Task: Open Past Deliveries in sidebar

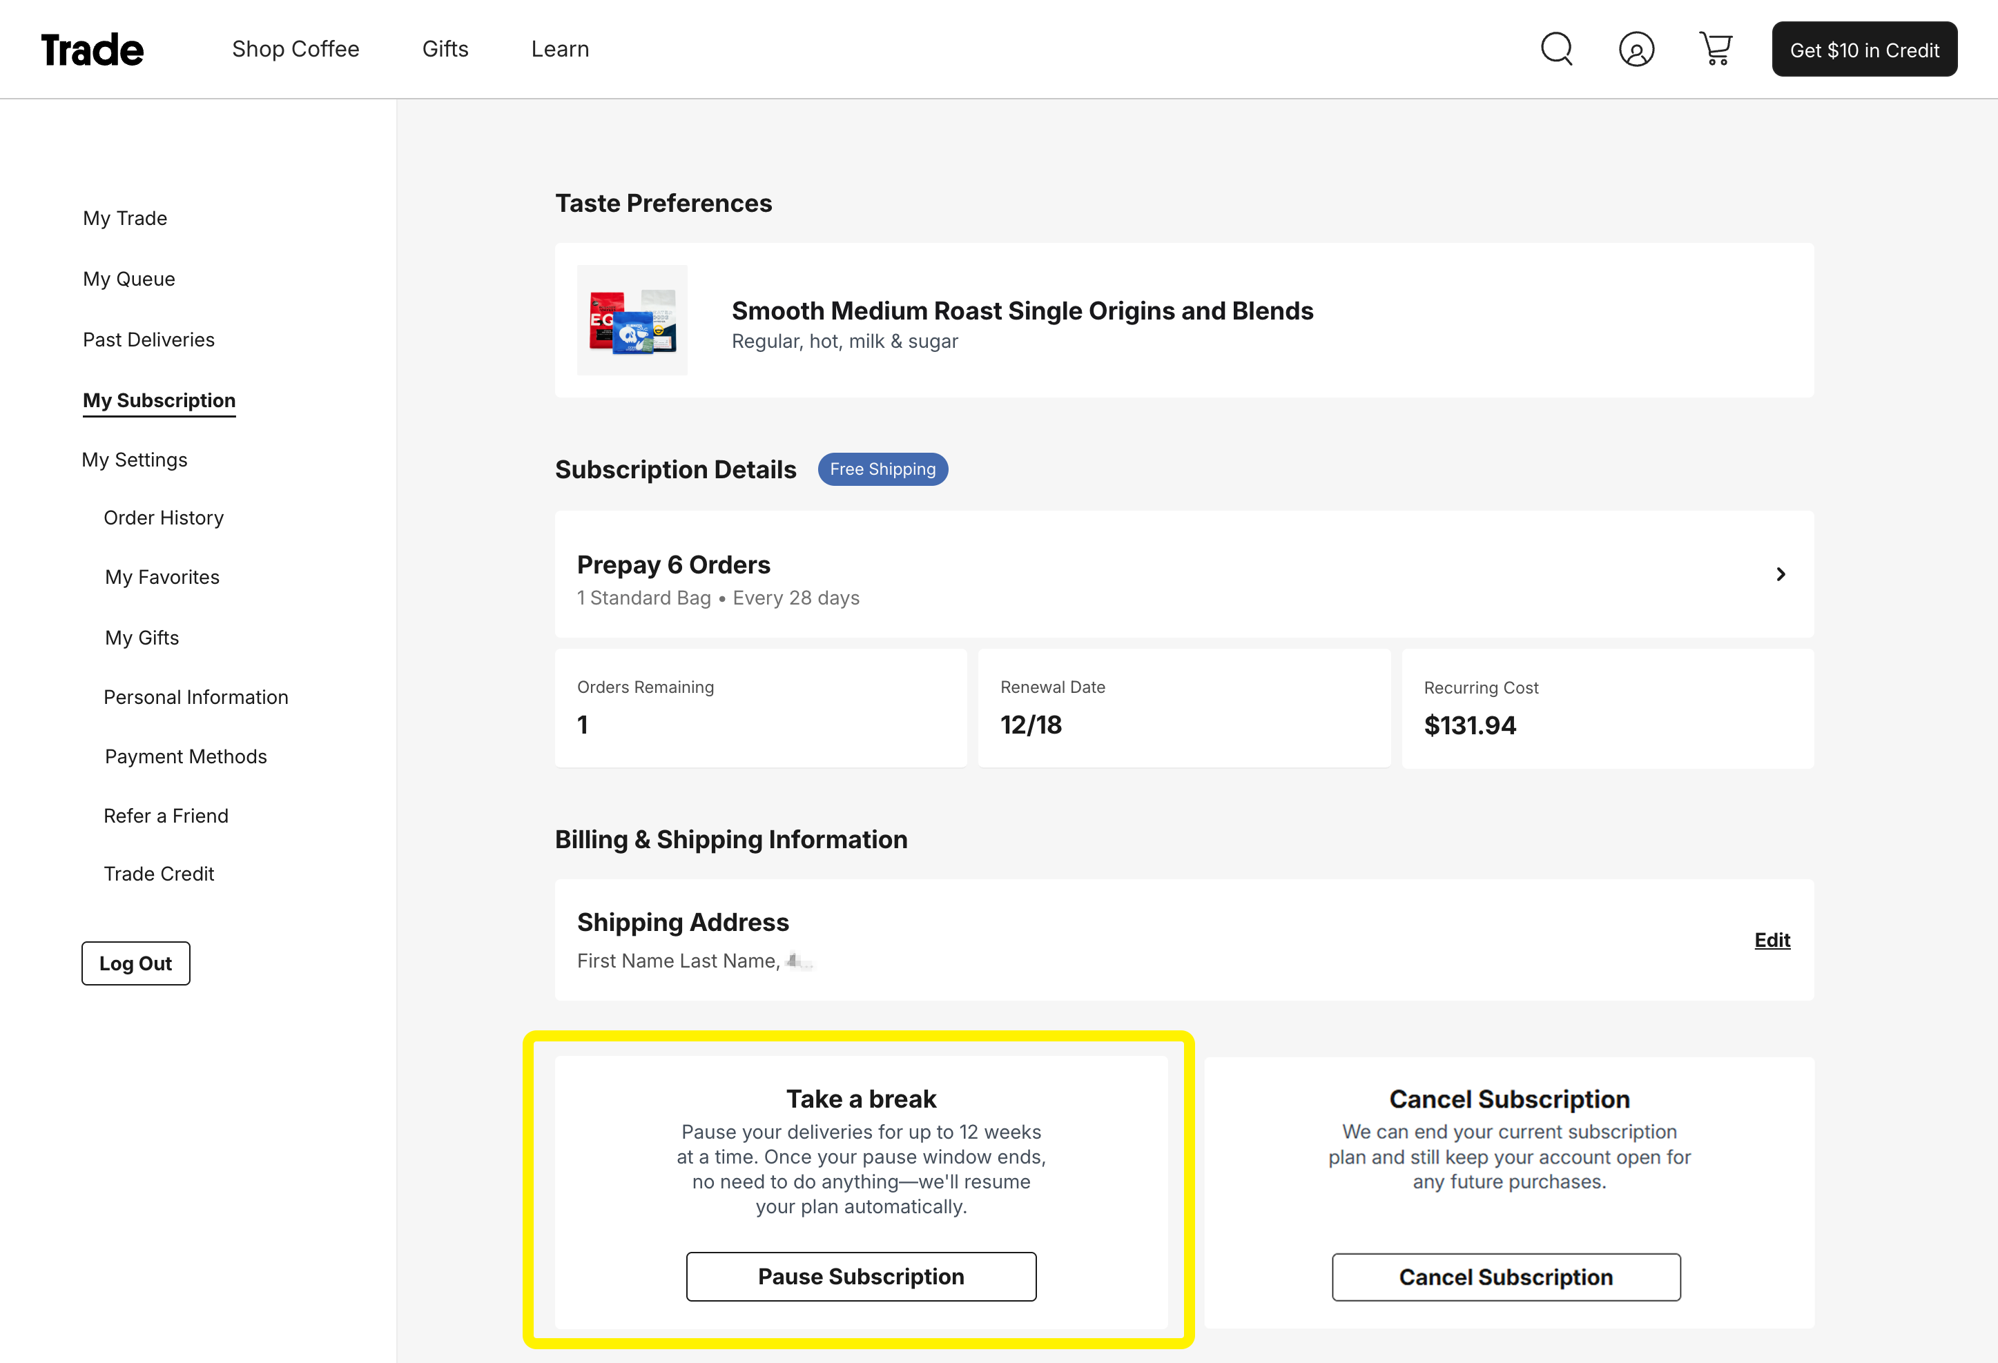Action: [x=148, y=340]
